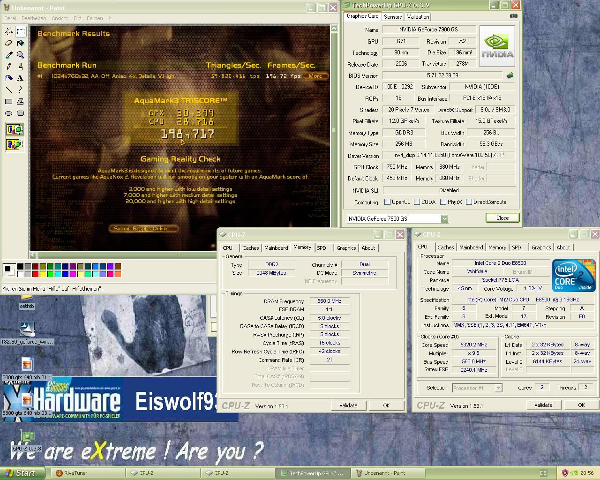Choose the straight Line tool
This screenshot has width=600, height=480.
pyautogui.click(x=8, y=90)
